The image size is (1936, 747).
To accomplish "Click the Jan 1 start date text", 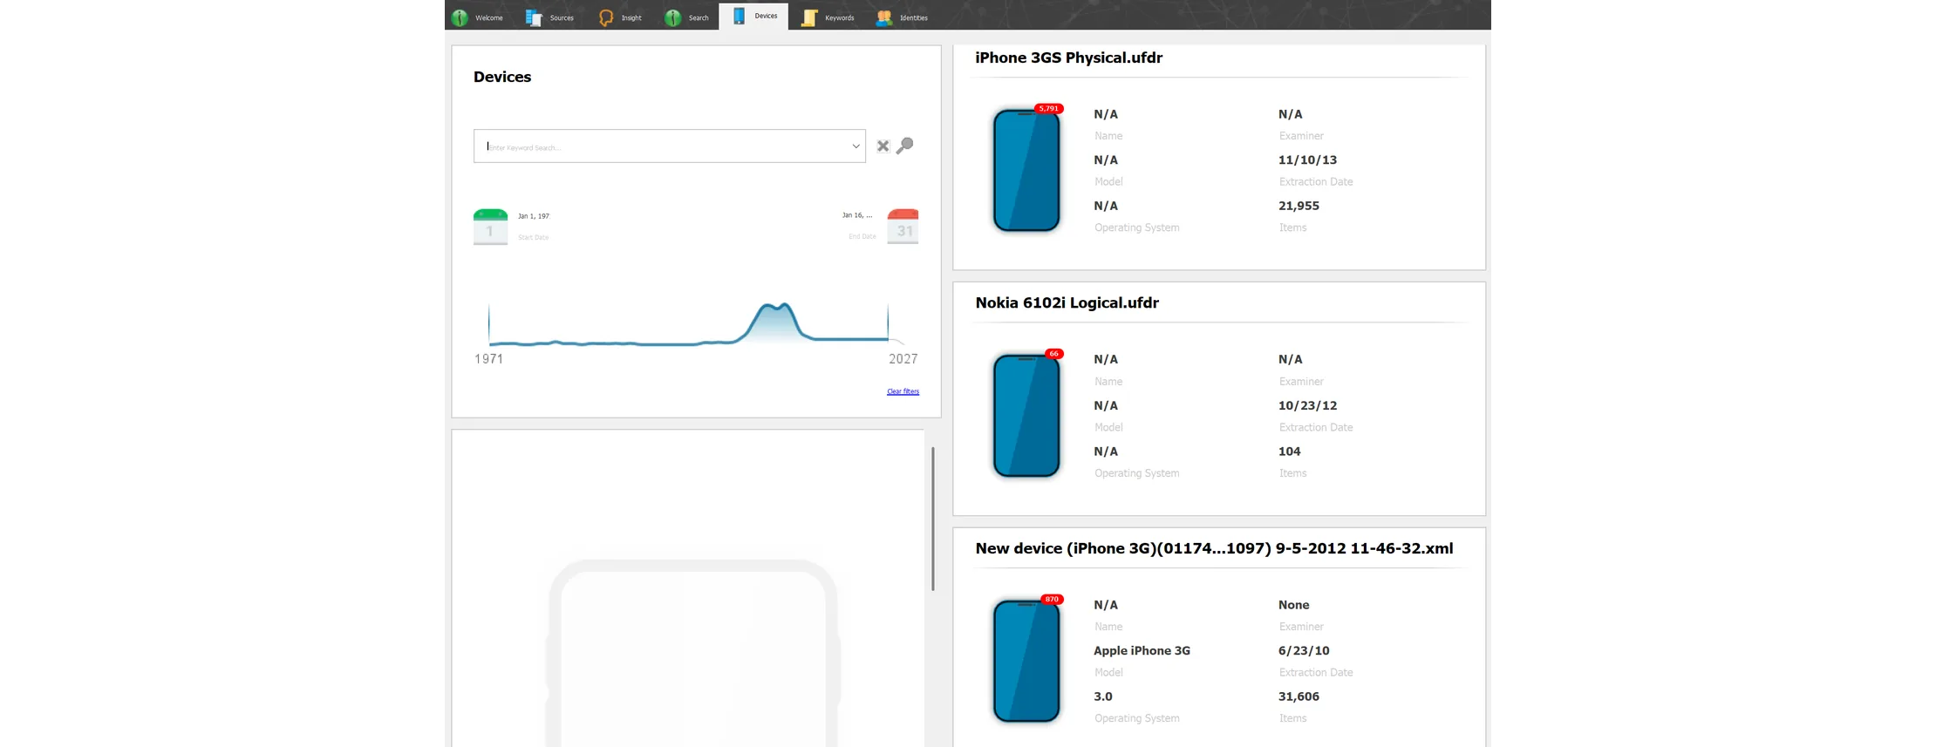I will [534, 216].
